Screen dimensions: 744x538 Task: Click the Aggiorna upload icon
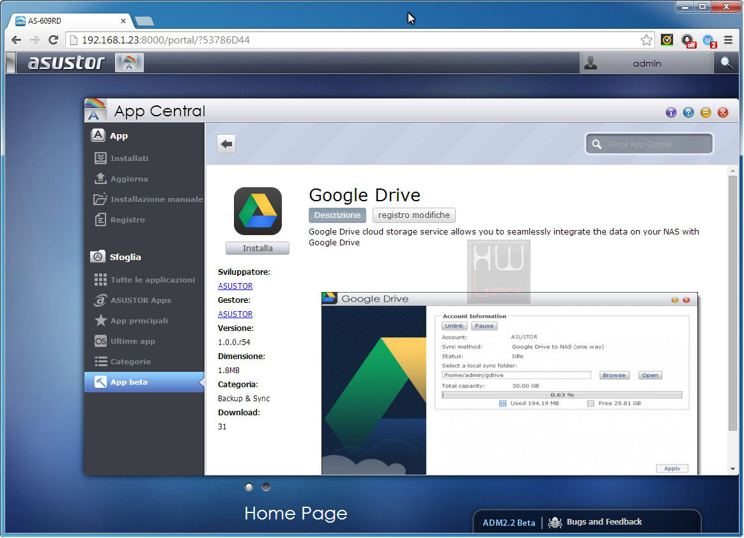(100, 178)
